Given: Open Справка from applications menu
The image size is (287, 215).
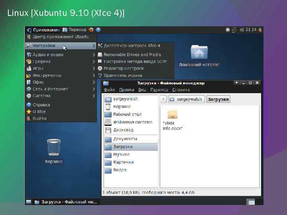Looking at the screenshot, I should 61,105.
